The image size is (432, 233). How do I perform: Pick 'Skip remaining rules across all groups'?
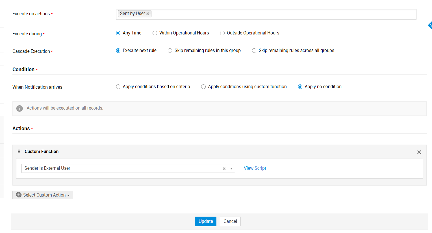coord(254,51)
